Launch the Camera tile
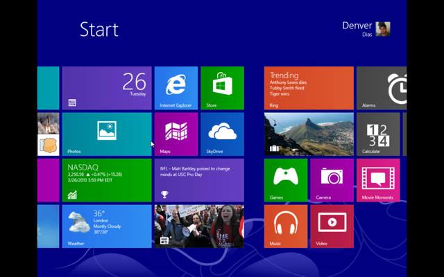The image size is (444, 277). pyautogui.click(x=332, y=180)
